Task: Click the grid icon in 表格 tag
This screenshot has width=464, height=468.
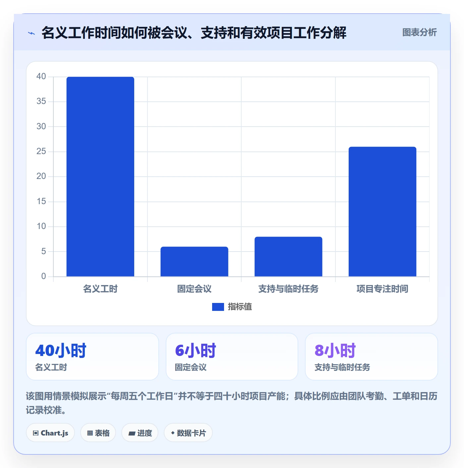Action: click(90, 433)
